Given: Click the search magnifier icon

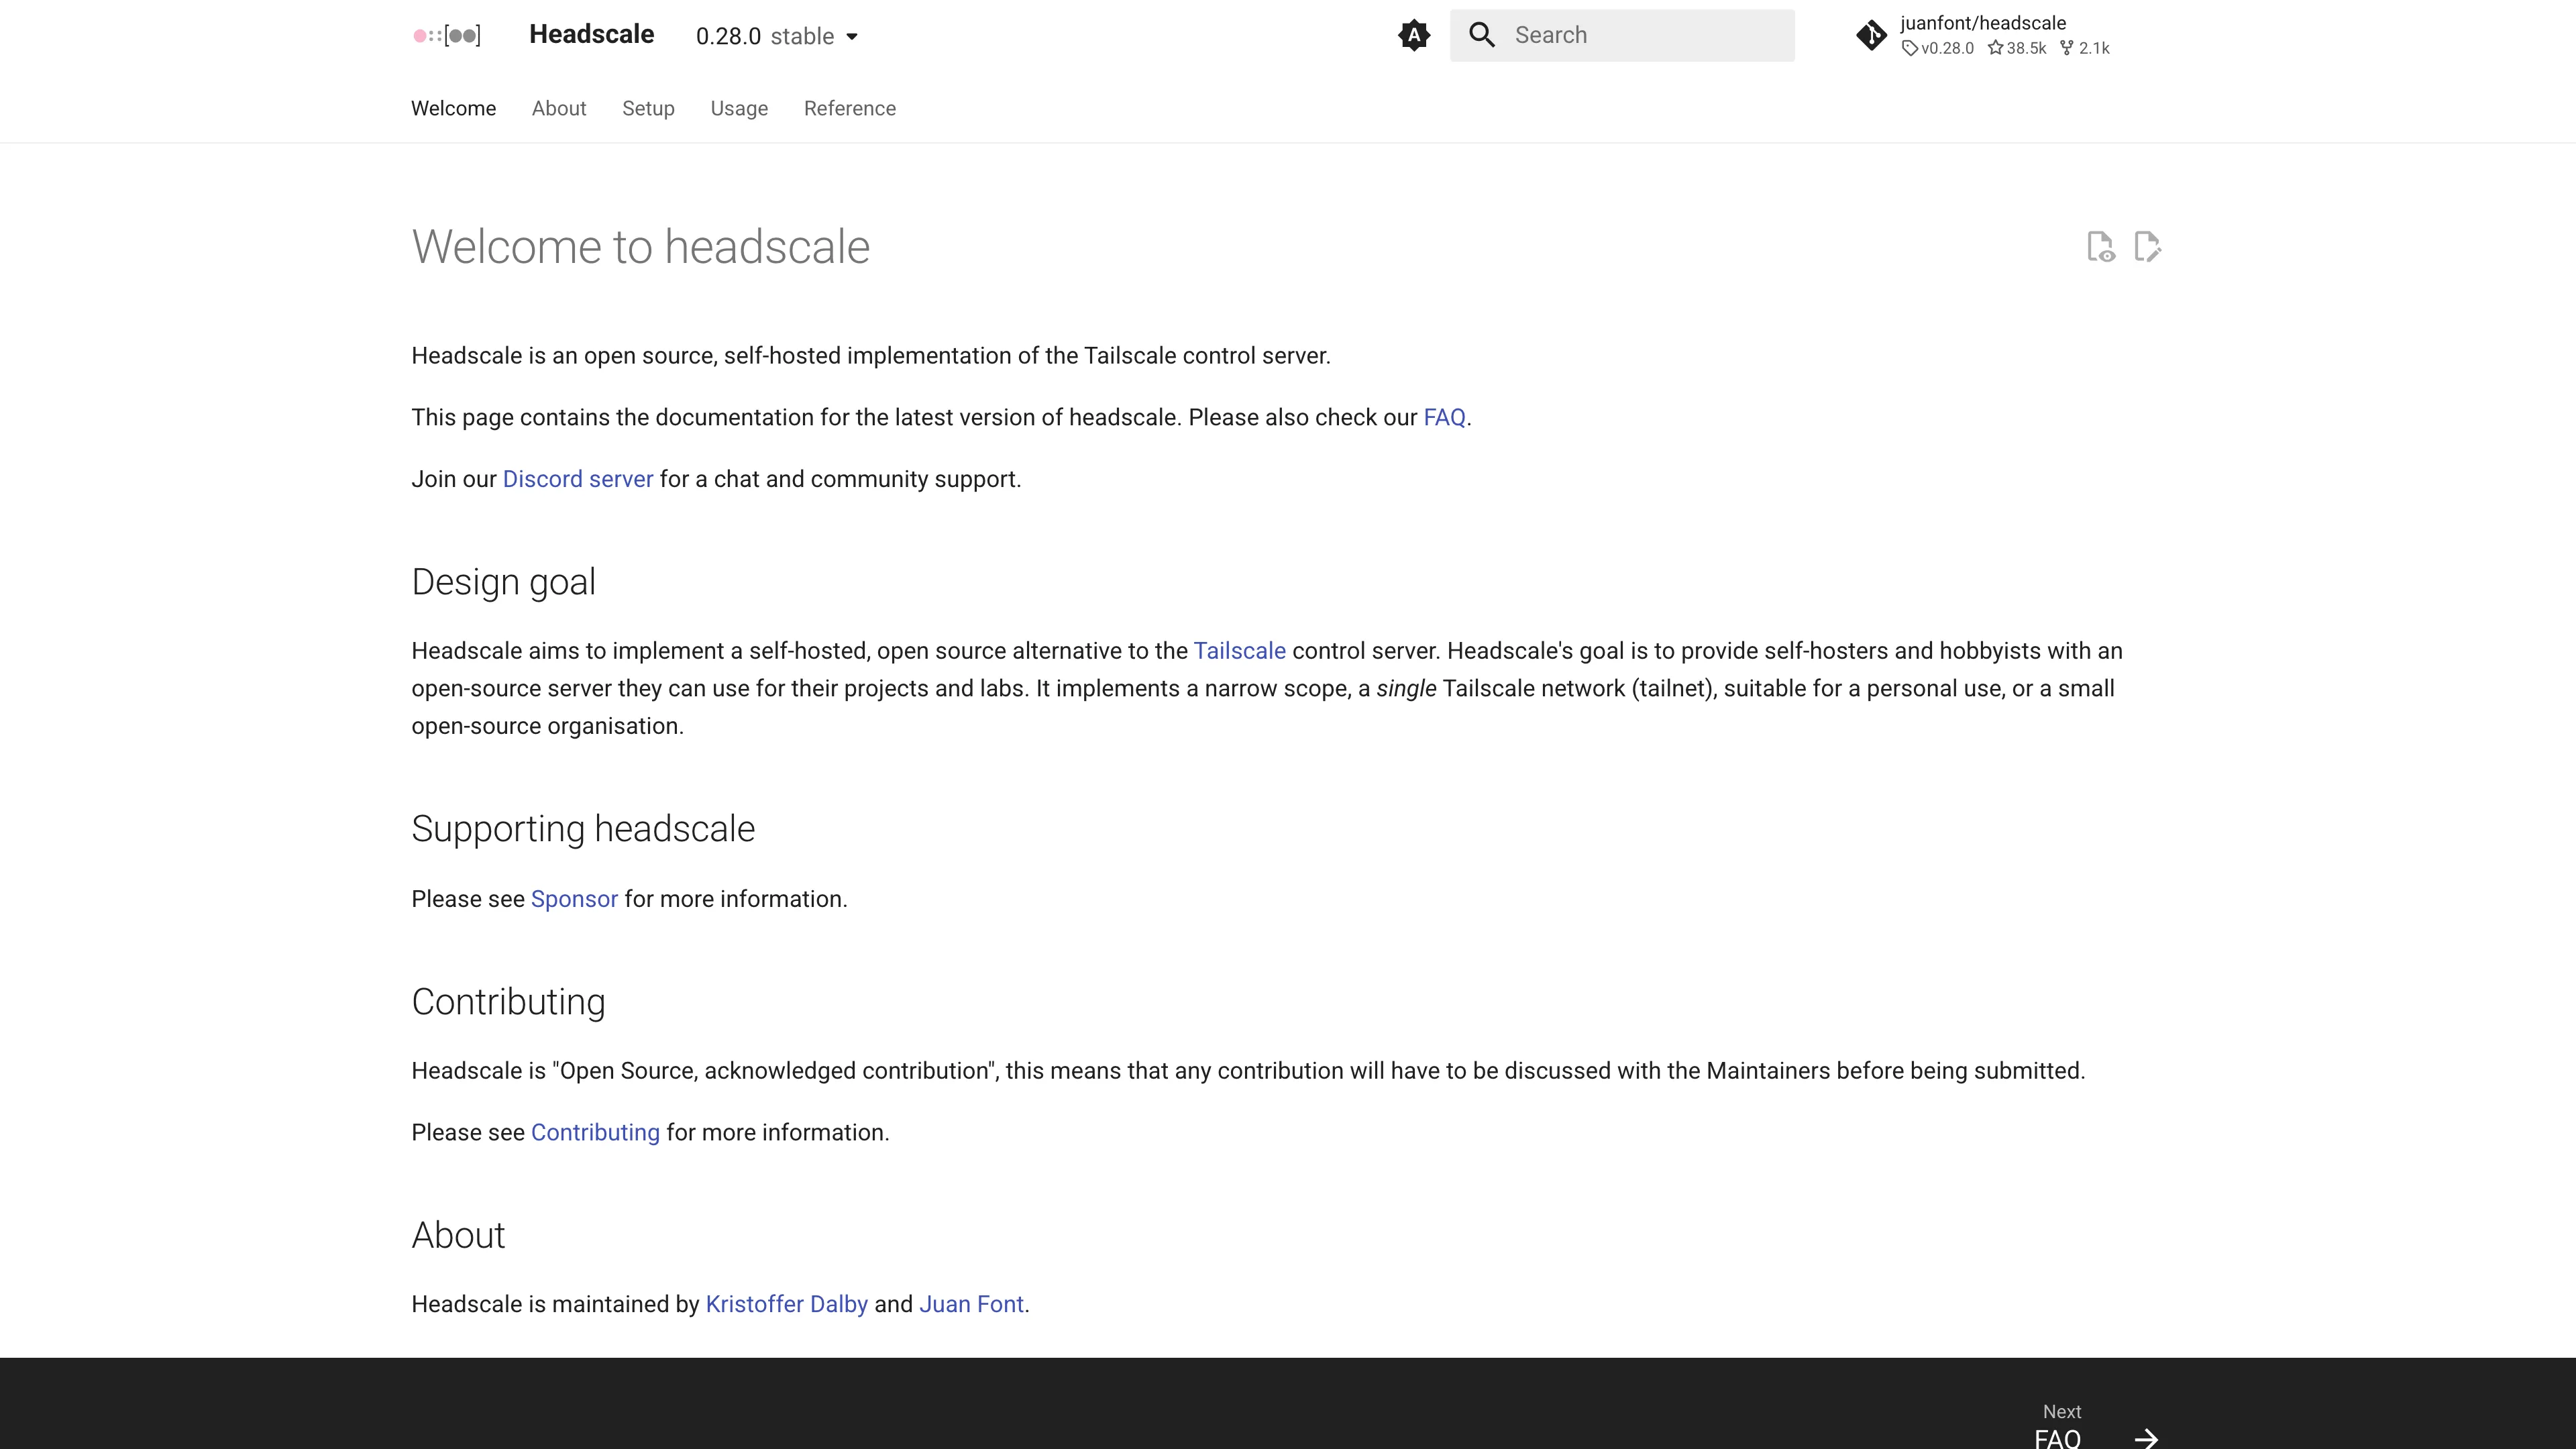Looking at the screenshot, I should (1482, 35).
